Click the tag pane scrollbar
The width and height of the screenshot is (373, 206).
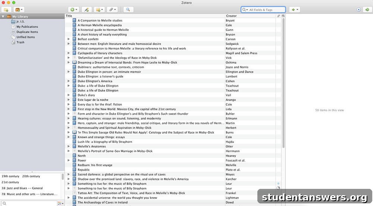pyautogui.click(x=63, y=177)
